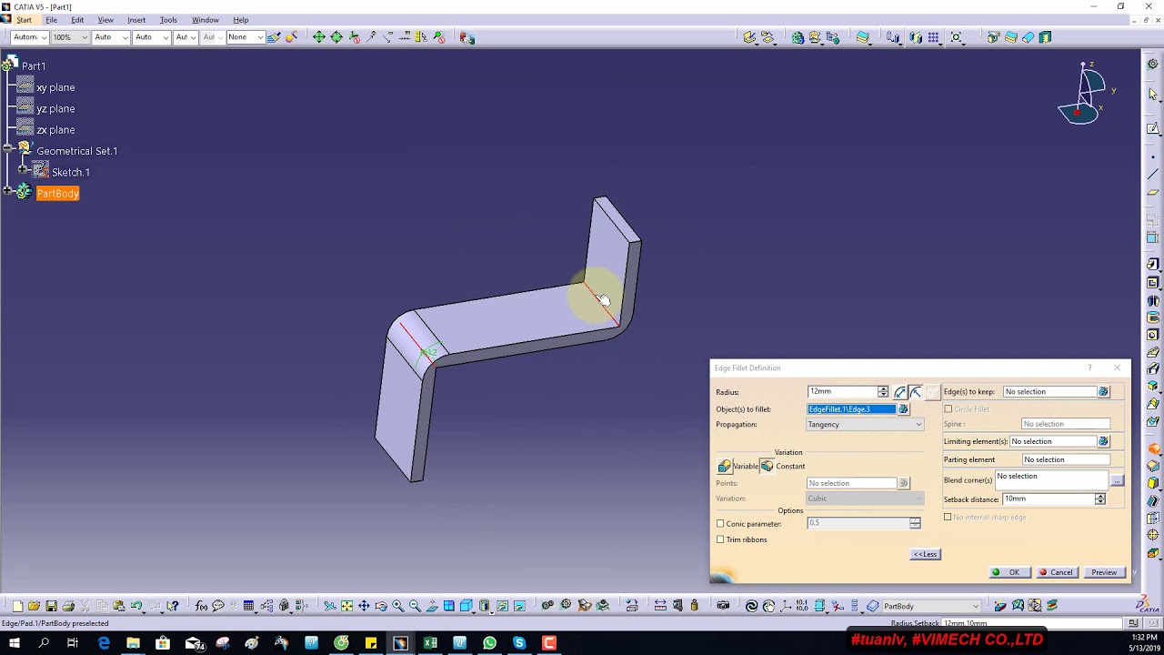Select the Variable variation mode
Image resolution: width=1164 pixels, height=655 pixels.
[x=725, y=466]
